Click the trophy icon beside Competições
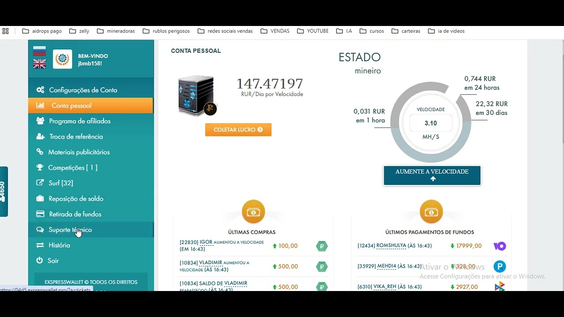Viewport: 564px width, 317px height. coord(40,167)
